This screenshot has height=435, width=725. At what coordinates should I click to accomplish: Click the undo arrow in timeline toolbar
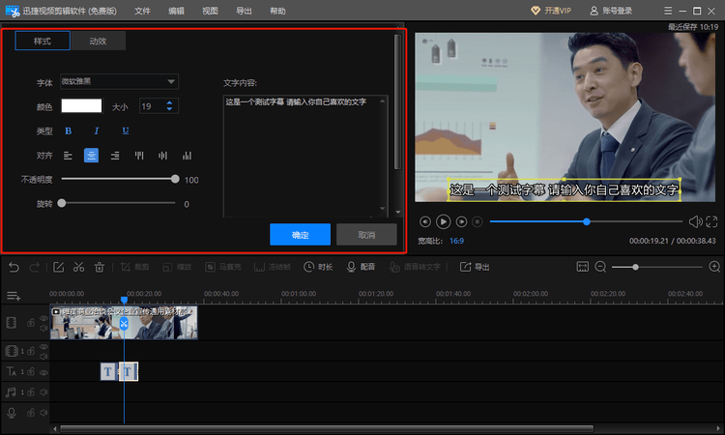tap(14, 267)
